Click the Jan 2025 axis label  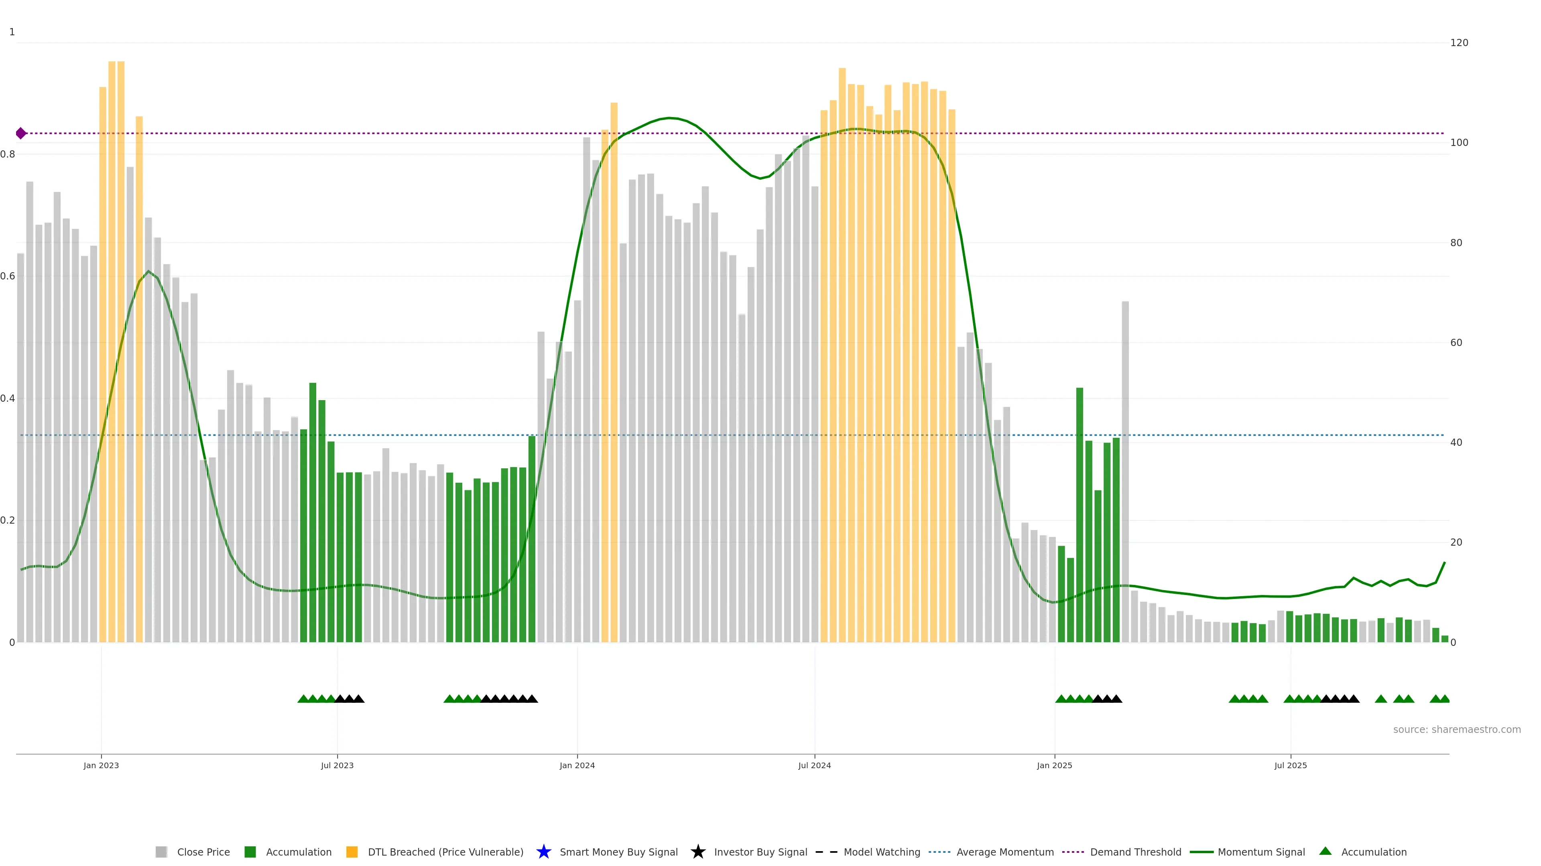1054,765
